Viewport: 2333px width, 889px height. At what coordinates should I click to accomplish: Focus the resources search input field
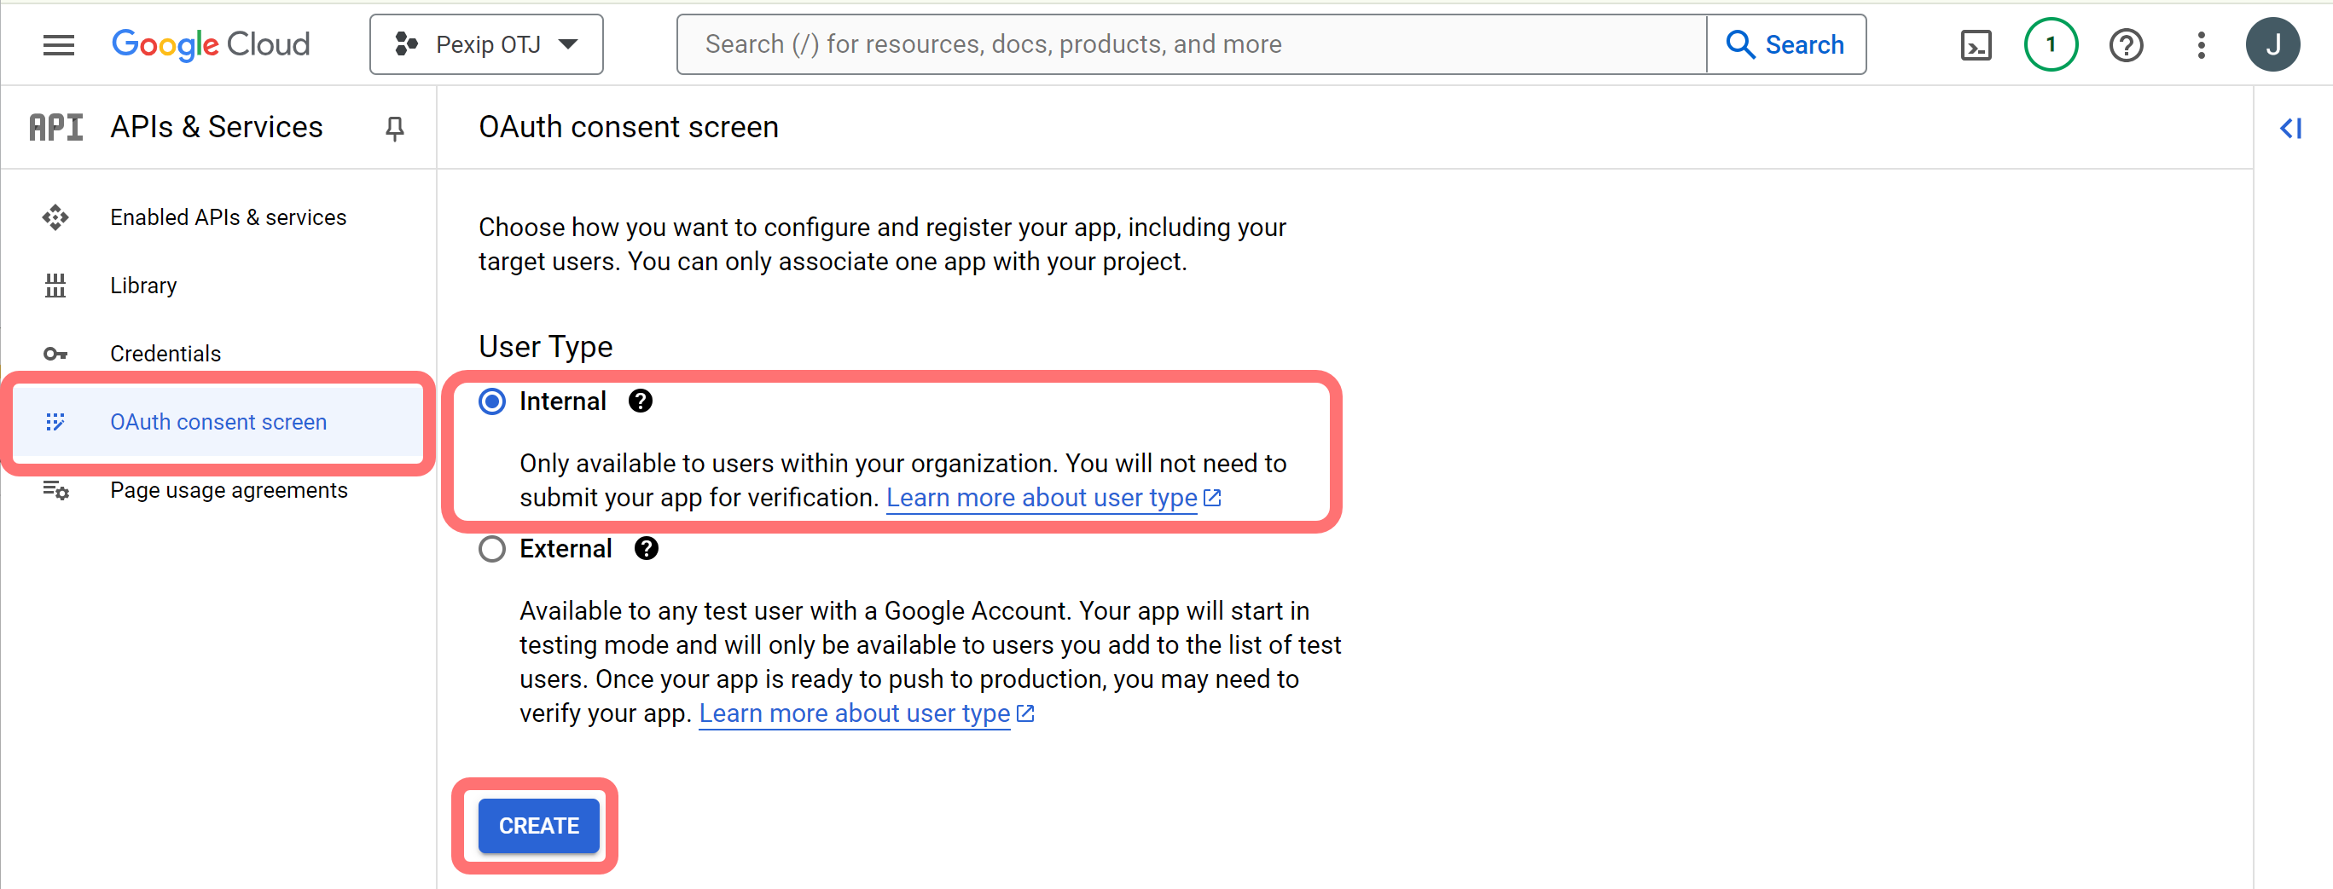(x=1190, y=44)
